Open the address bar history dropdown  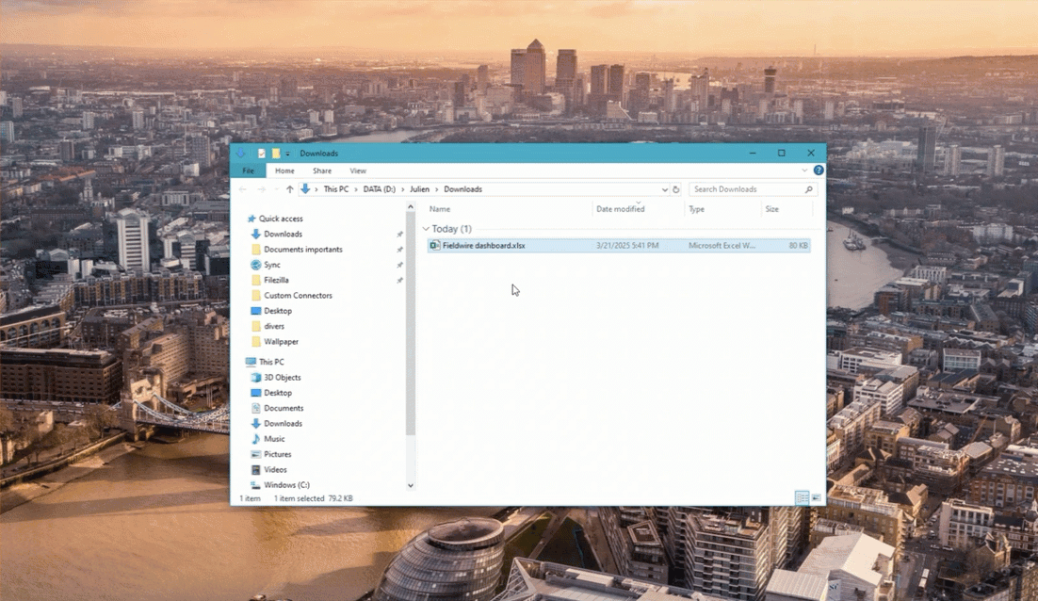click(665, 189)
